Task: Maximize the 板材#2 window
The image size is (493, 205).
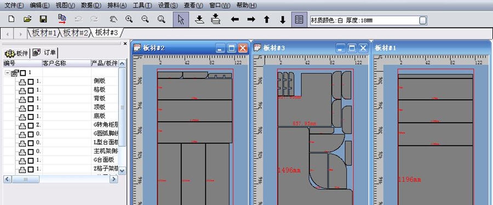Action: [232, 48]
